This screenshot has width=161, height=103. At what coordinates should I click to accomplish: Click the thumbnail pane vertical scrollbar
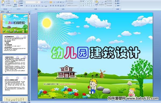(x=30, y=57)
